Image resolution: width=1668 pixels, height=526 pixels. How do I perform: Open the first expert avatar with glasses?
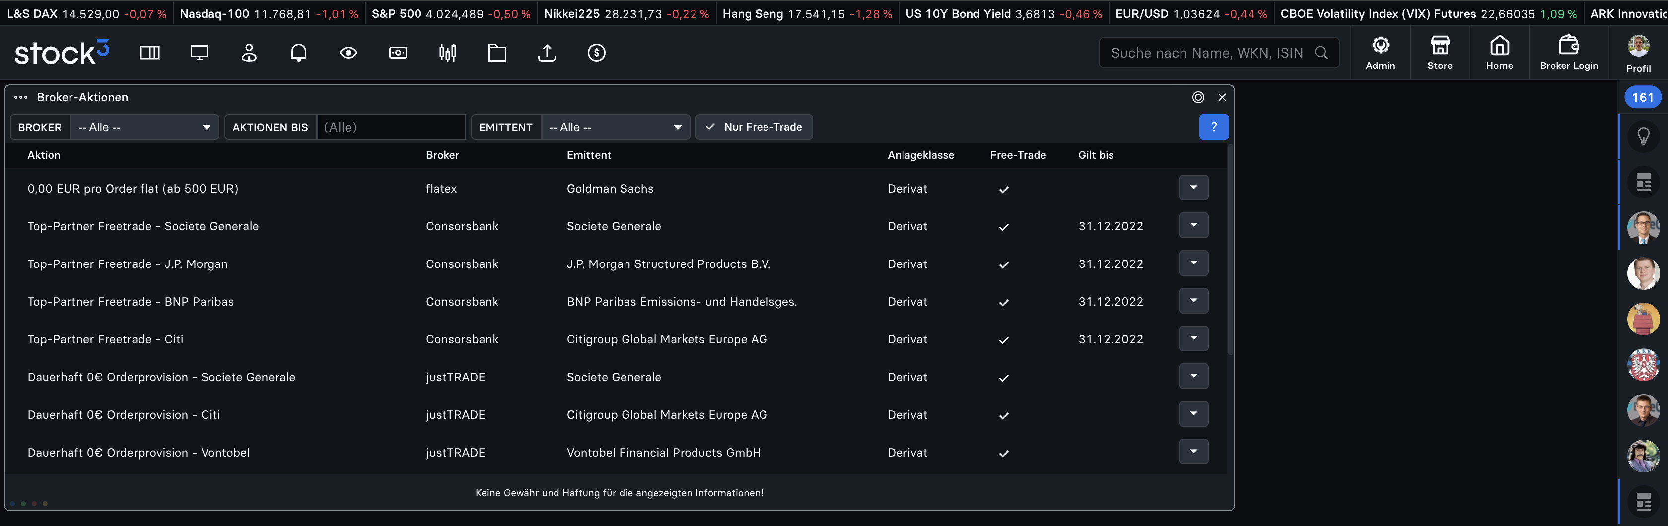click(x=1643, y=228)
